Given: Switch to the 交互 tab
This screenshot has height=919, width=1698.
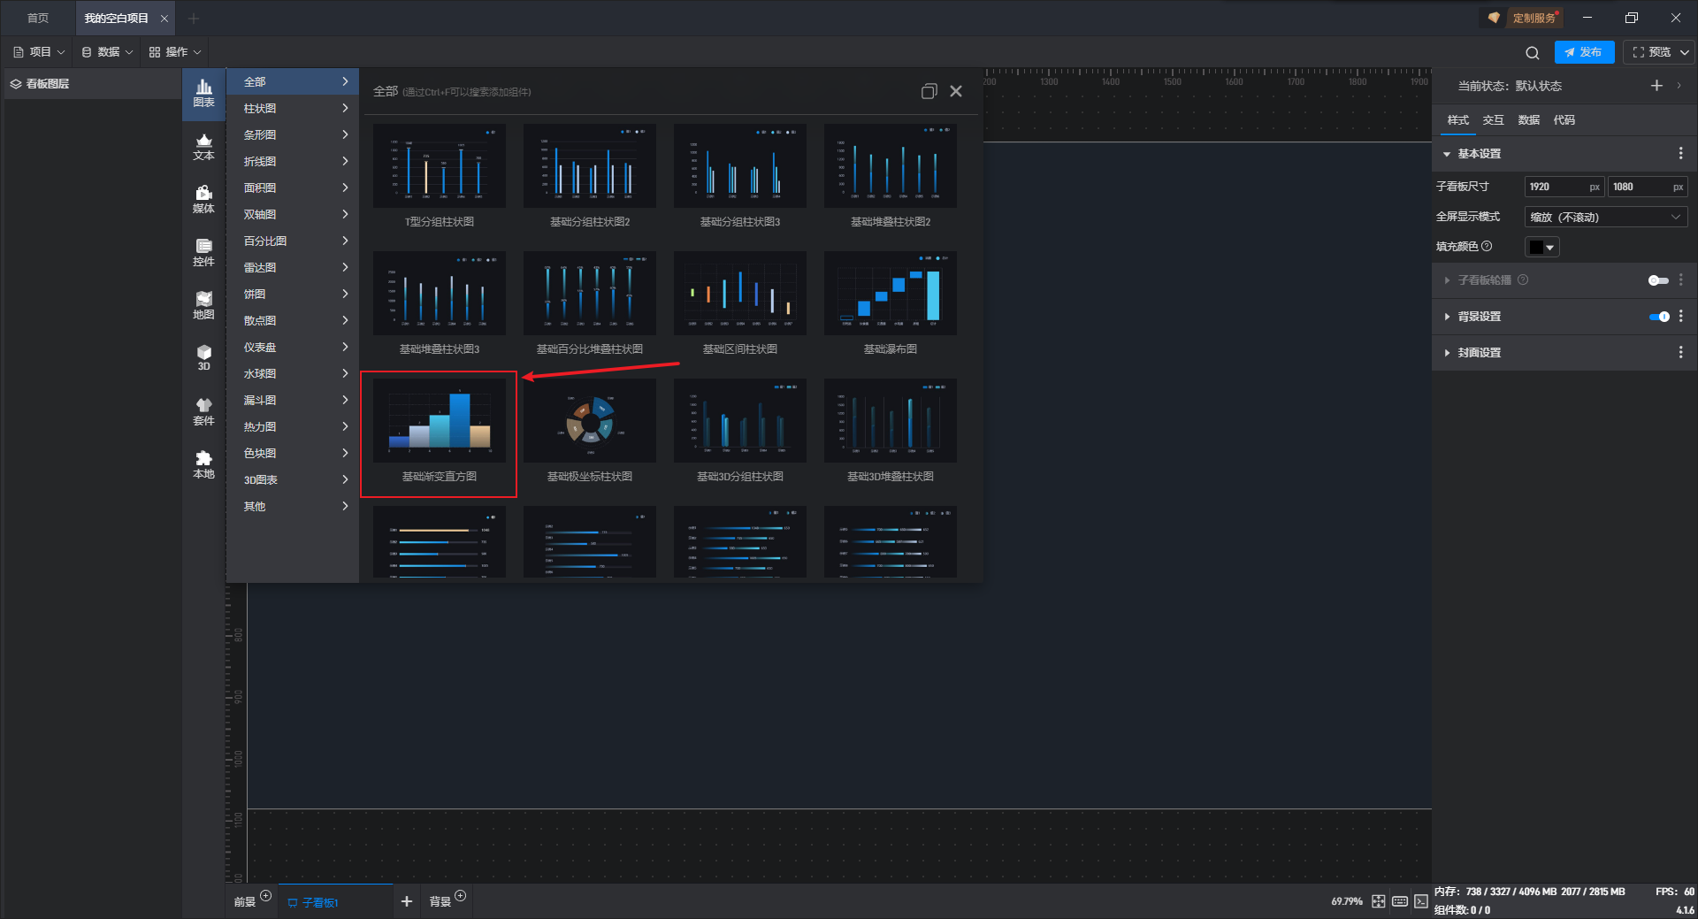Looking at the screenshot, I should pos(1493,120).
